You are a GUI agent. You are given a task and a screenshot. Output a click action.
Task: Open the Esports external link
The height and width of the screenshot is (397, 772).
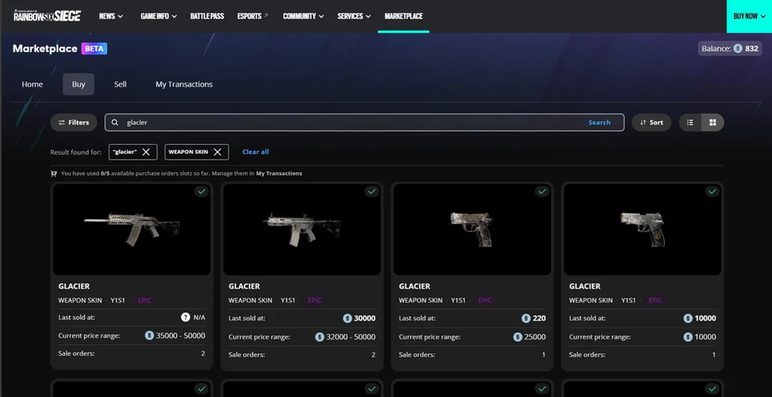[x=253, y=16]
